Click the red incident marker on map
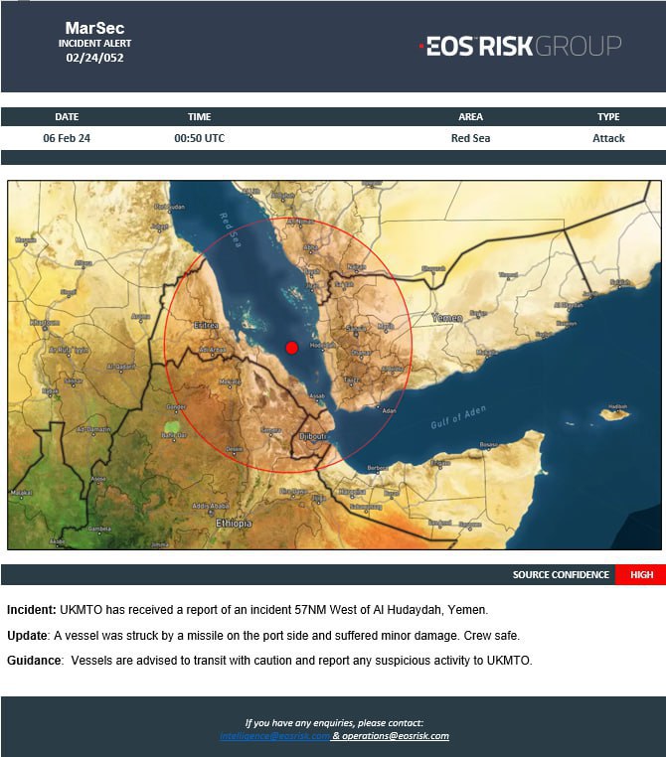The height and width of the screenshot is (757, 666). click(x=291, y=347)
